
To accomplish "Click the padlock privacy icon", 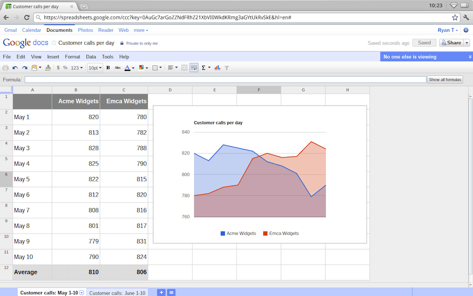I will [122, 43].
